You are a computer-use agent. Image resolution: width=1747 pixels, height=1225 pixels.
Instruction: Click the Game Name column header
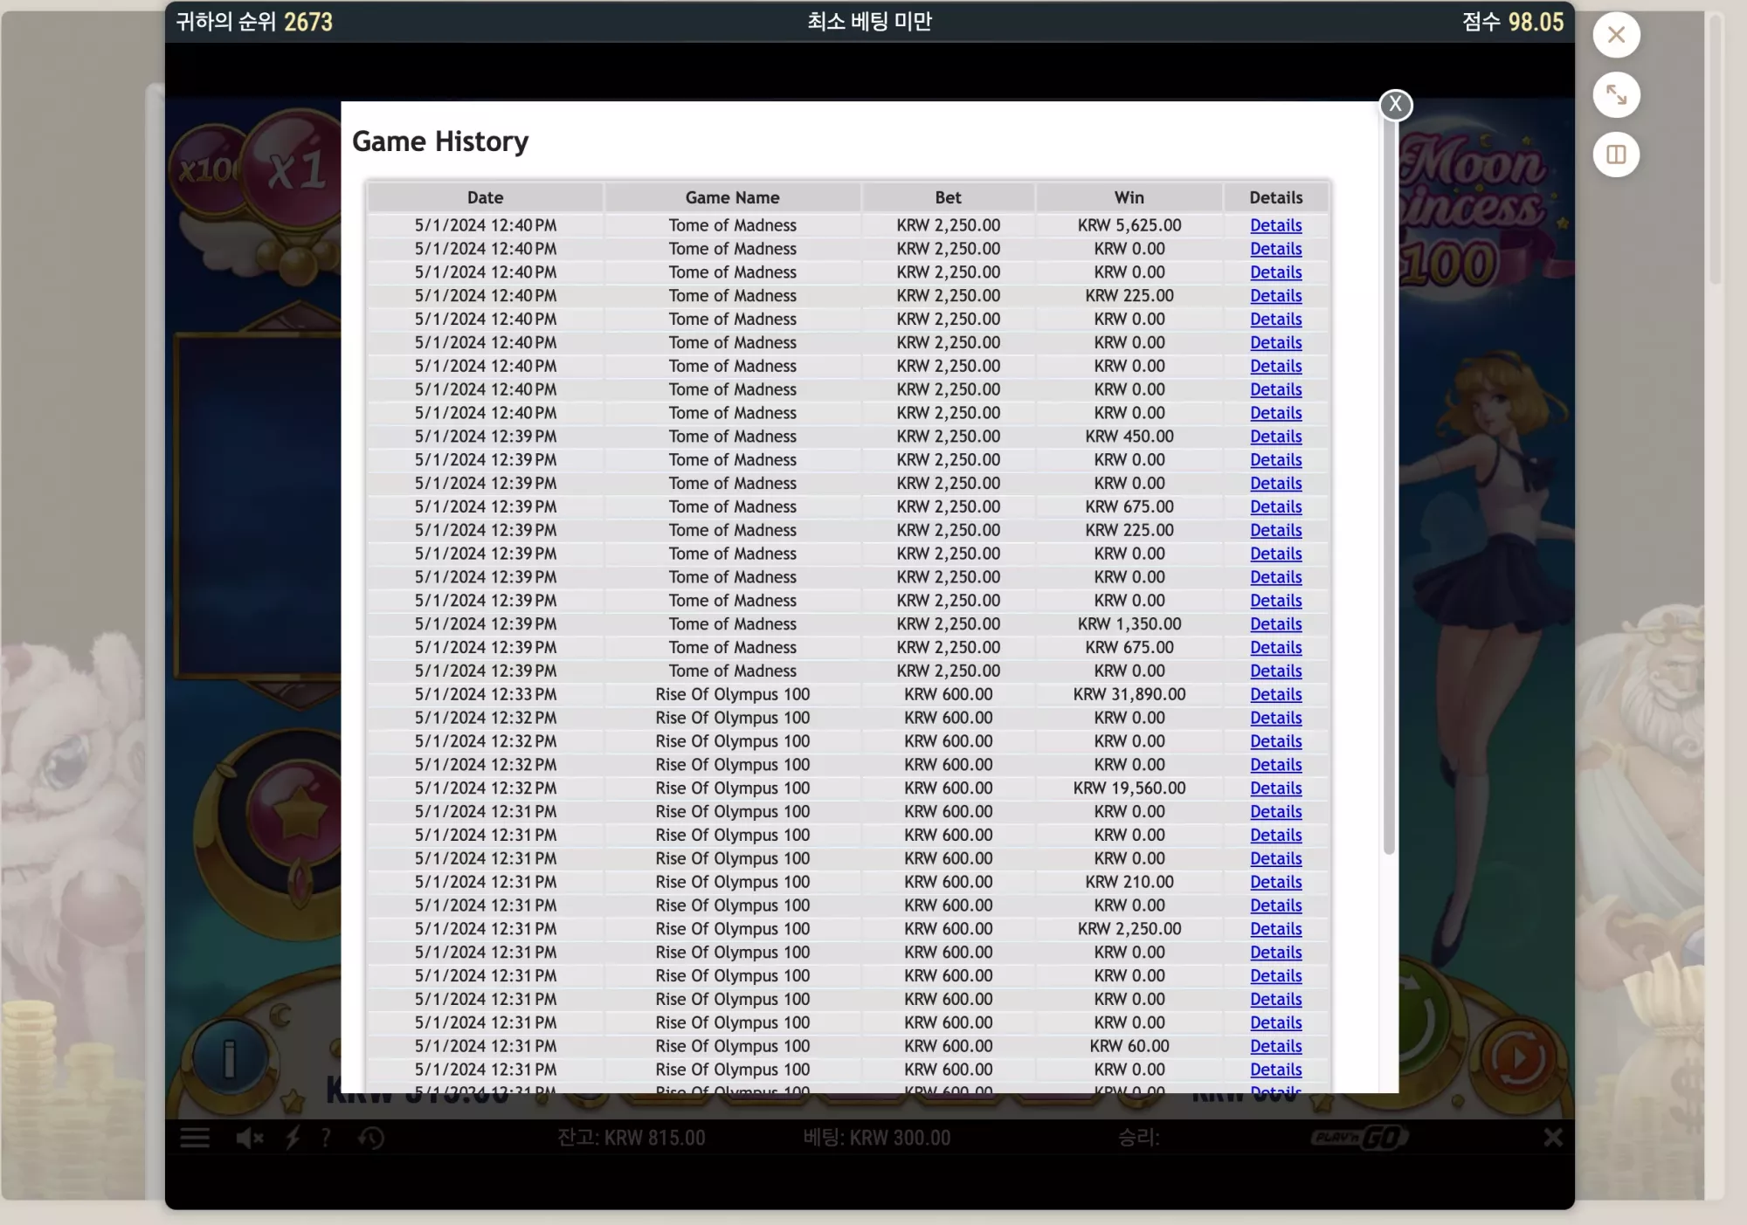click(732, 197)
